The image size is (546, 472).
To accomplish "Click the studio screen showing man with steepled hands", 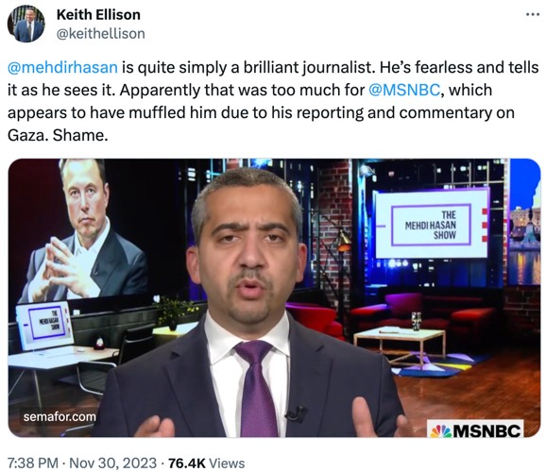I will pos(82,230).
